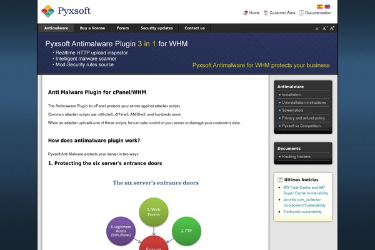Viewport: 375px width, 250px height.
Task: Increase font size with largest A icon
Action: 332,28
